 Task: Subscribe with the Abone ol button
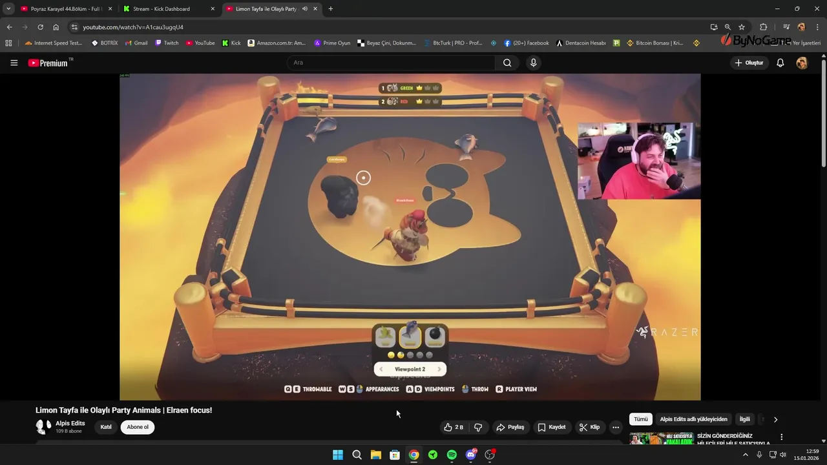coord(138,427)
